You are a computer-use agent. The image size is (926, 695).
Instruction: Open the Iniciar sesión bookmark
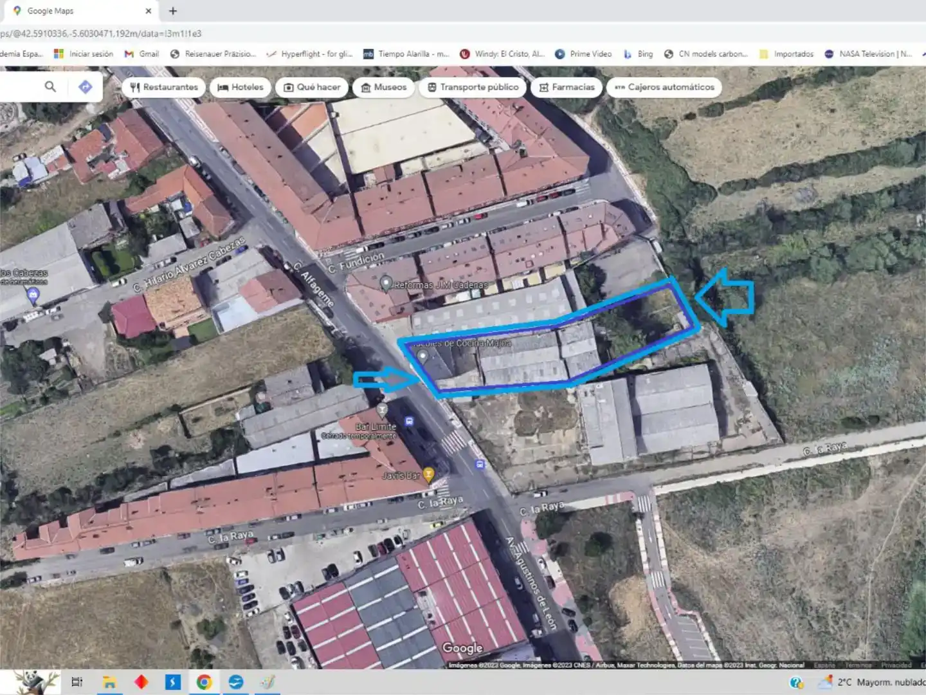point(84,54)
